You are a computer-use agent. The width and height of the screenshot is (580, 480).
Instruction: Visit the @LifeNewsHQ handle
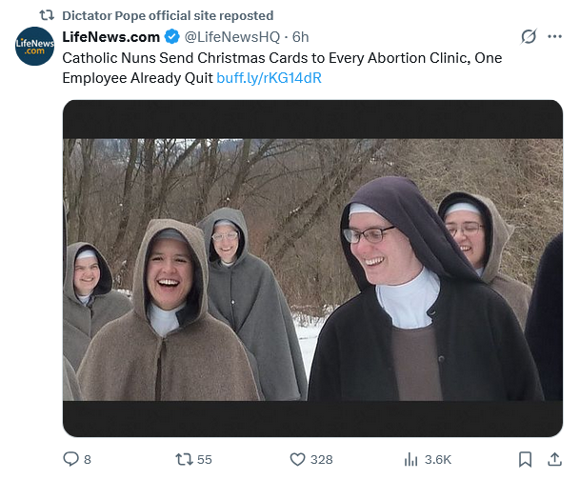[x=231, y=37]
